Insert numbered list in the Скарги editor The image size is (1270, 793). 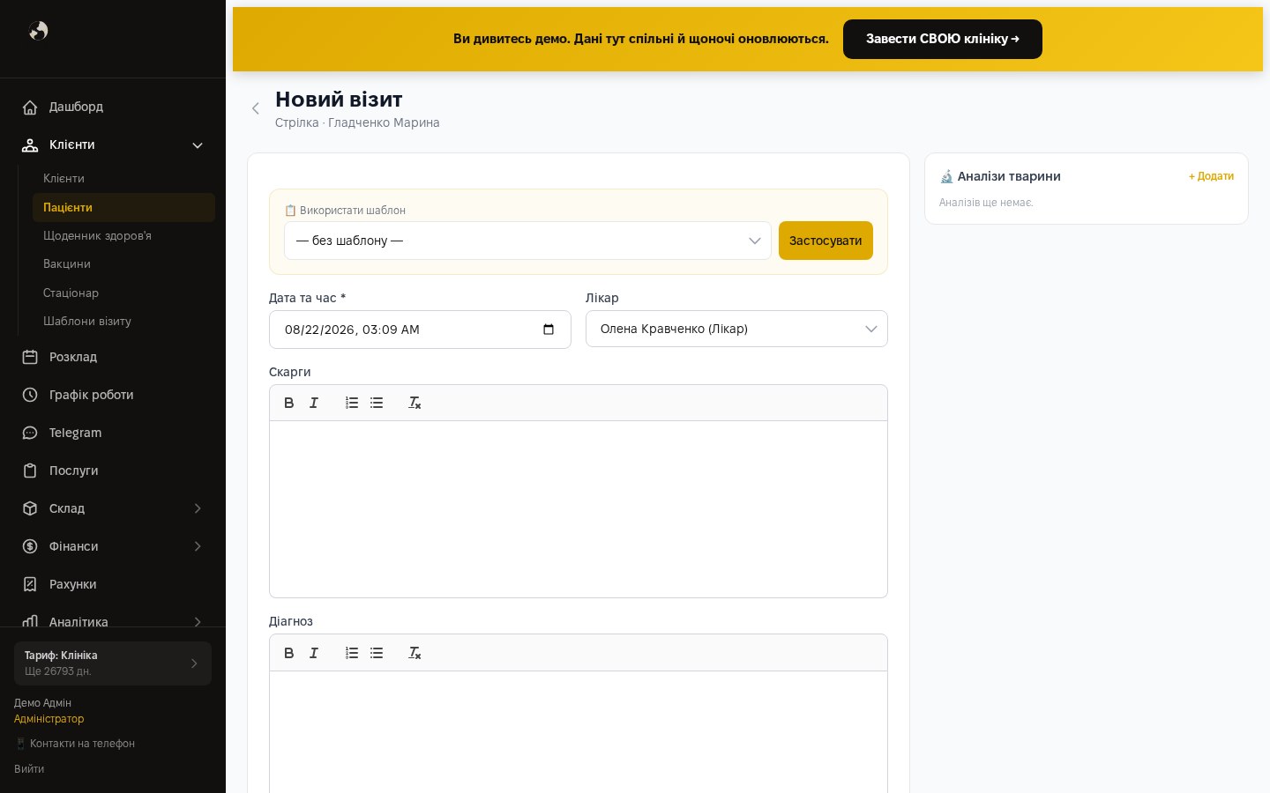tap(352, 403)
